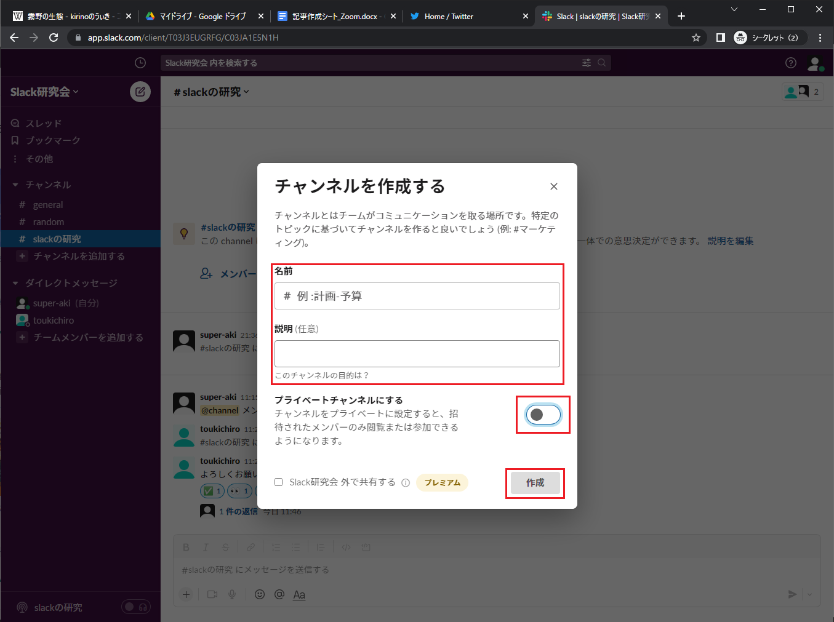Switch to the Home / Twitter tab
Viewport: 834px width, 622px height.
(x=449, y=17)
